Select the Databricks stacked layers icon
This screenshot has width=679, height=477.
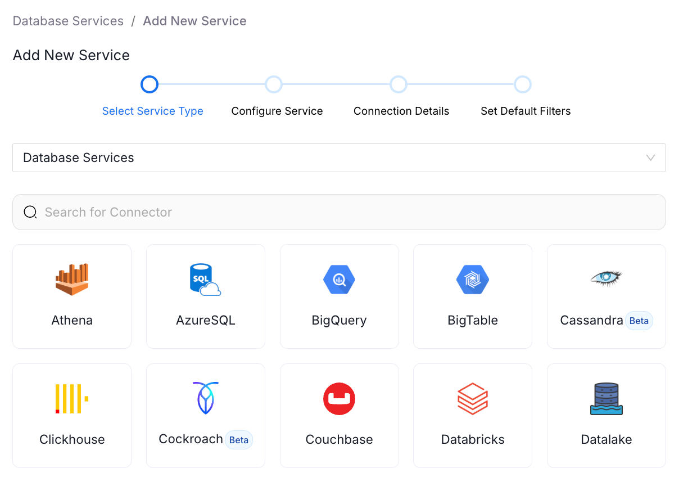[473, 399]
